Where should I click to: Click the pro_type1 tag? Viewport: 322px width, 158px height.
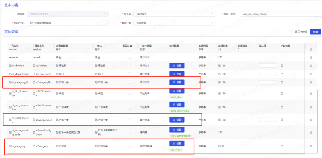tap(177, 150)
